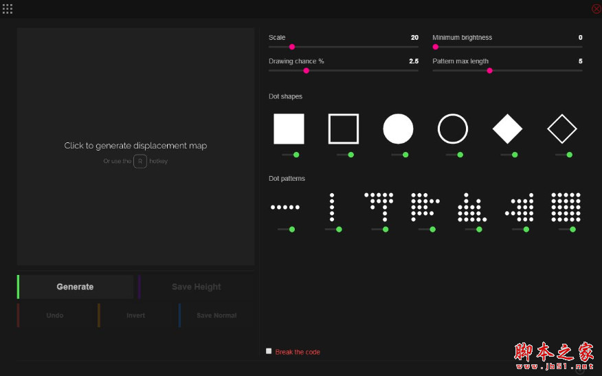The image size is (602, 376).
Task: Toggle the vertical line pattern switch
Action: 333,230
